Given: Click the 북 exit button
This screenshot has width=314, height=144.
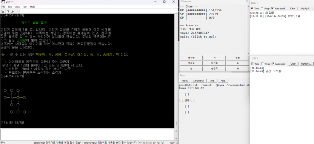Looking at the screenshot, I should point(237,68).
